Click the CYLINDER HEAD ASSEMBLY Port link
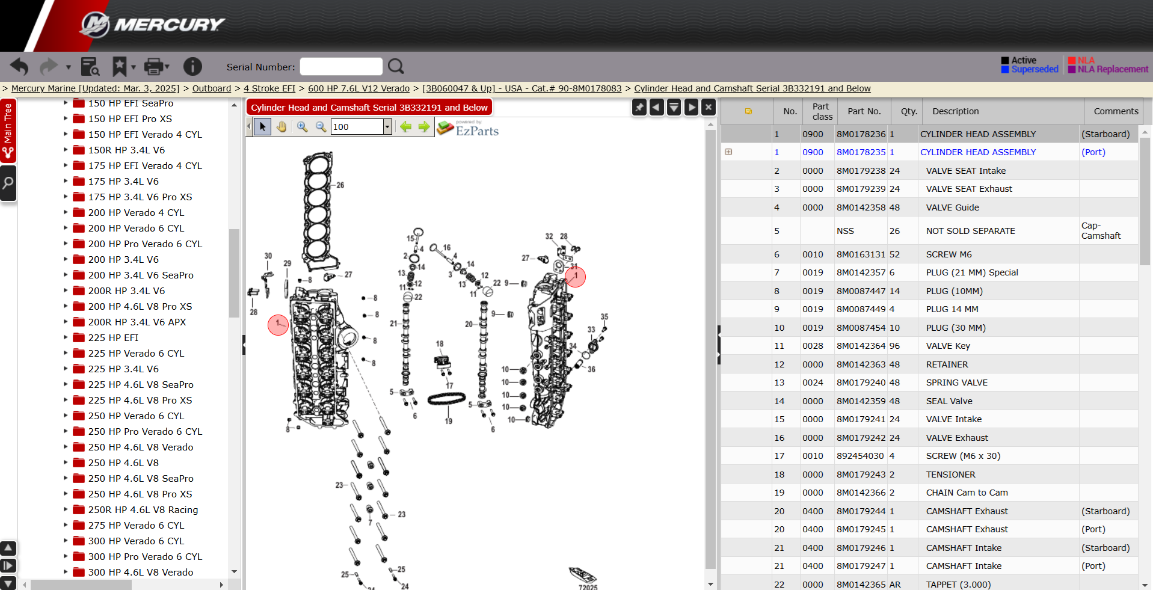 [978, 152]
